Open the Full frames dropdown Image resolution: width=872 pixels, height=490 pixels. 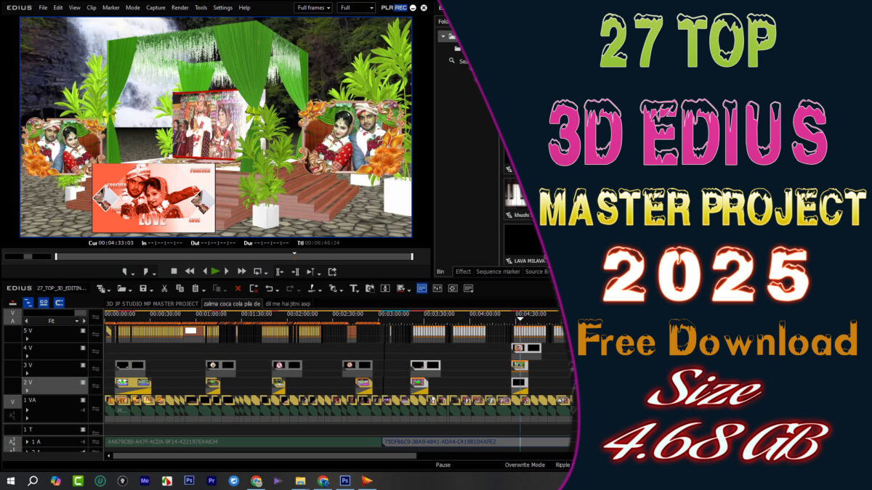pos(313,8)
